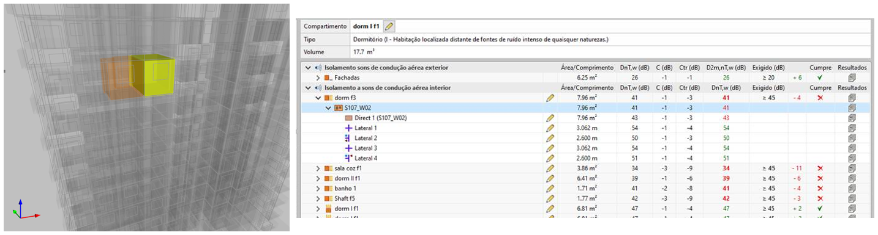Screen dimensions: 878x235
Task: Click the 1.77 m² area of Shaft f5
Action: pos(587,198)
